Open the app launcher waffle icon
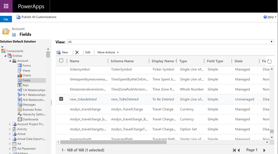Screen dimensions: 278x154 click(6, 6)
